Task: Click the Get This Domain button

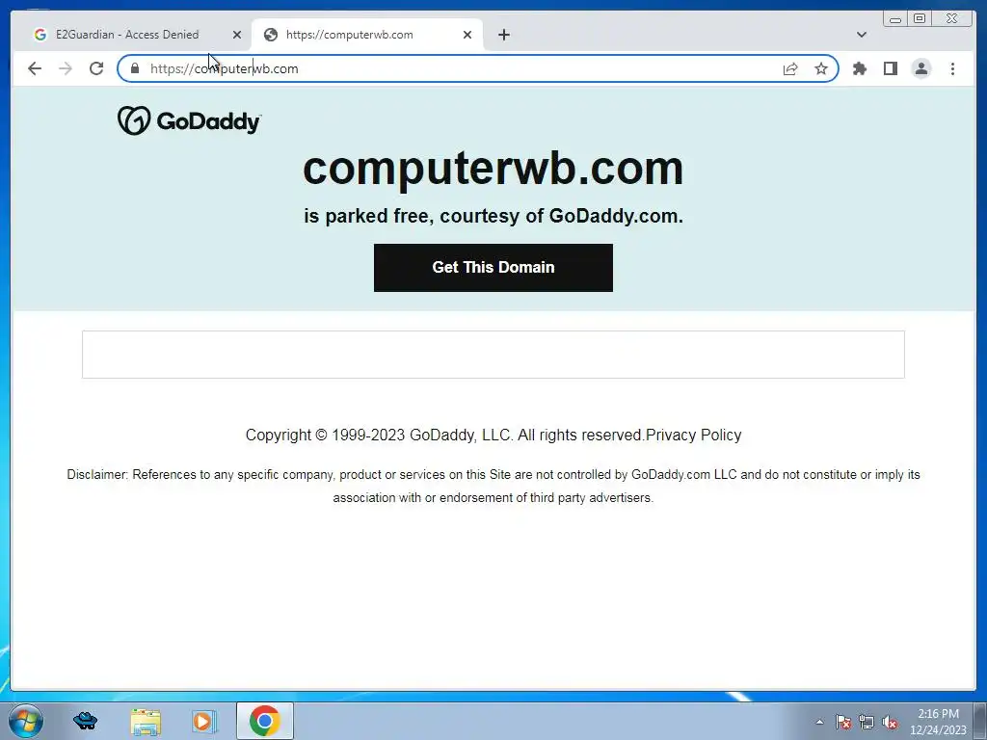Action: (493, 268)
